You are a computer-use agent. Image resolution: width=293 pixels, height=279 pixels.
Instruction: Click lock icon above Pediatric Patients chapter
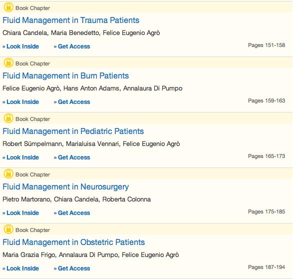pyautogui.click(x=8, y=118)
